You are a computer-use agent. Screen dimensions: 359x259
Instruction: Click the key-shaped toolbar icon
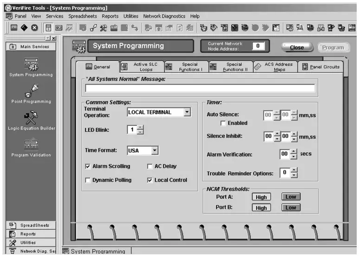tap(93, 28)
